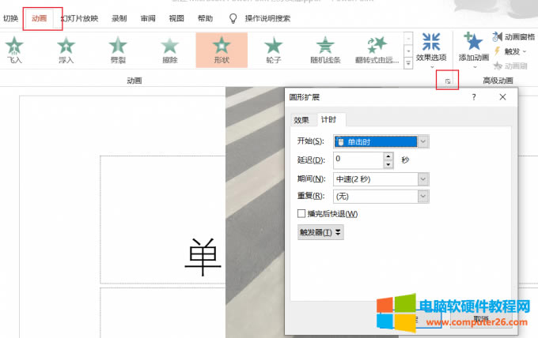Image resolution: width=538 pixels, height=338 pixels.
Task: Open the 期间 (Duration) dropdown list
Action: (x=423, y=179)
